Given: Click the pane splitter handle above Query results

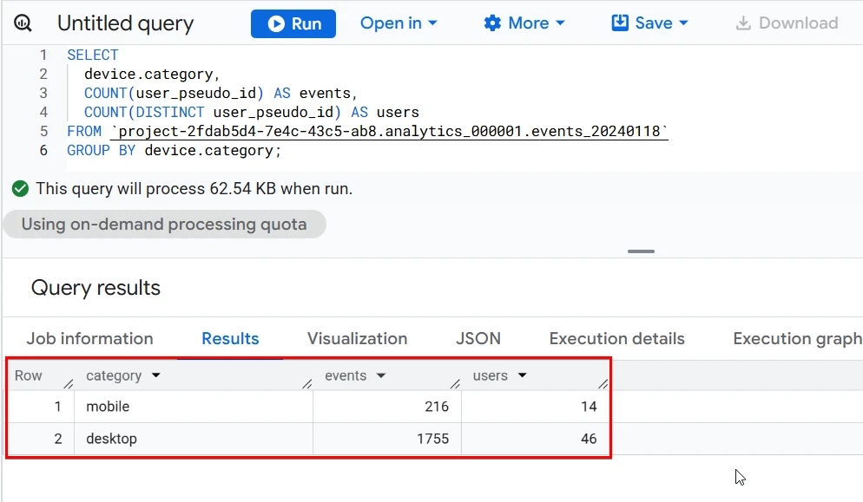Looking at the screenshot, I should (642, 251).
